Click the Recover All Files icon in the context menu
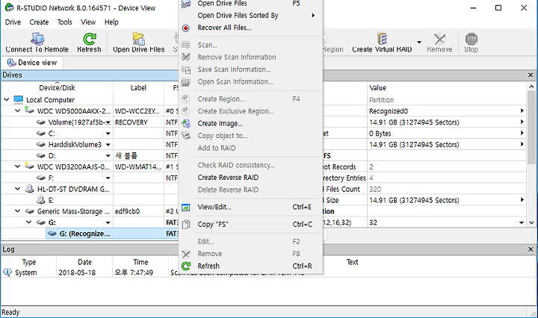The height and width of the screenshot is (318, 538). pos(186,28)
